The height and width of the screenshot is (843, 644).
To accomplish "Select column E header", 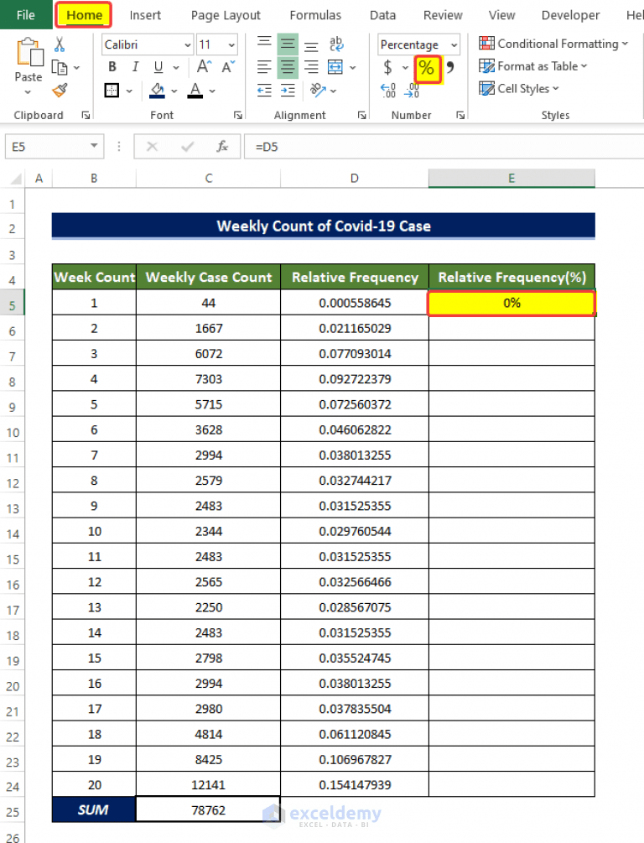I will coord(512,178).
